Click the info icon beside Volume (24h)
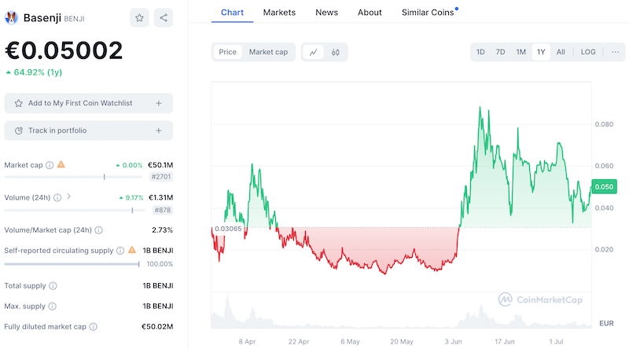 tap(57, 197)
